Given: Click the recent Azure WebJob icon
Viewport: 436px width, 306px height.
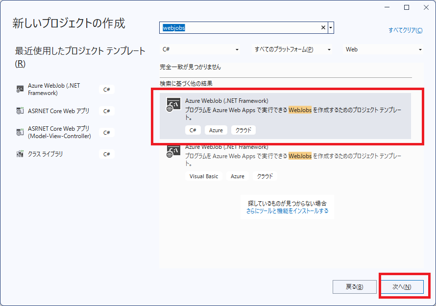Looking at the screenshot, I should point(20,89).
